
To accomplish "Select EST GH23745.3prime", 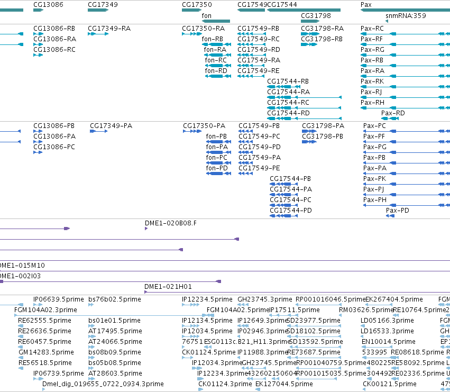I will coord(264,299).
